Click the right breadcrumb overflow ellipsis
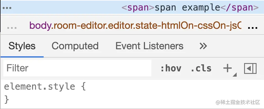264x109 pixels. pyautogui.click(x=253, y=28)
